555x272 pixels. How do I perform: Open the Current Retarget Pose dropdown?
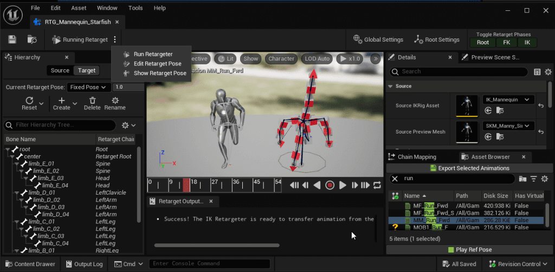tap(89, 87)
